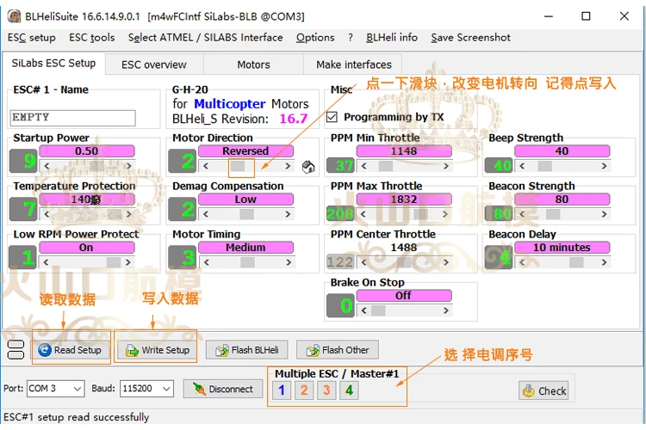Decrease PPM Max Throttle with left arrow
Screen dimensions: 646x430
coord(363,214)
